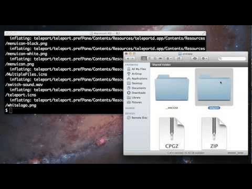252x189 pixels.
Task: Open the Action gear menu
Action: [x=204, y=58]
